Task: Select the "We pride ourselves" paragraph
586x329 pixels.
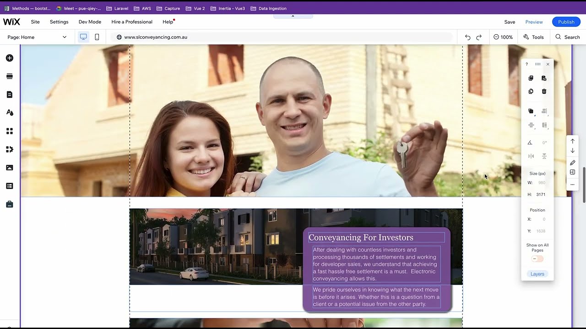Action: (x=376, y=297)
